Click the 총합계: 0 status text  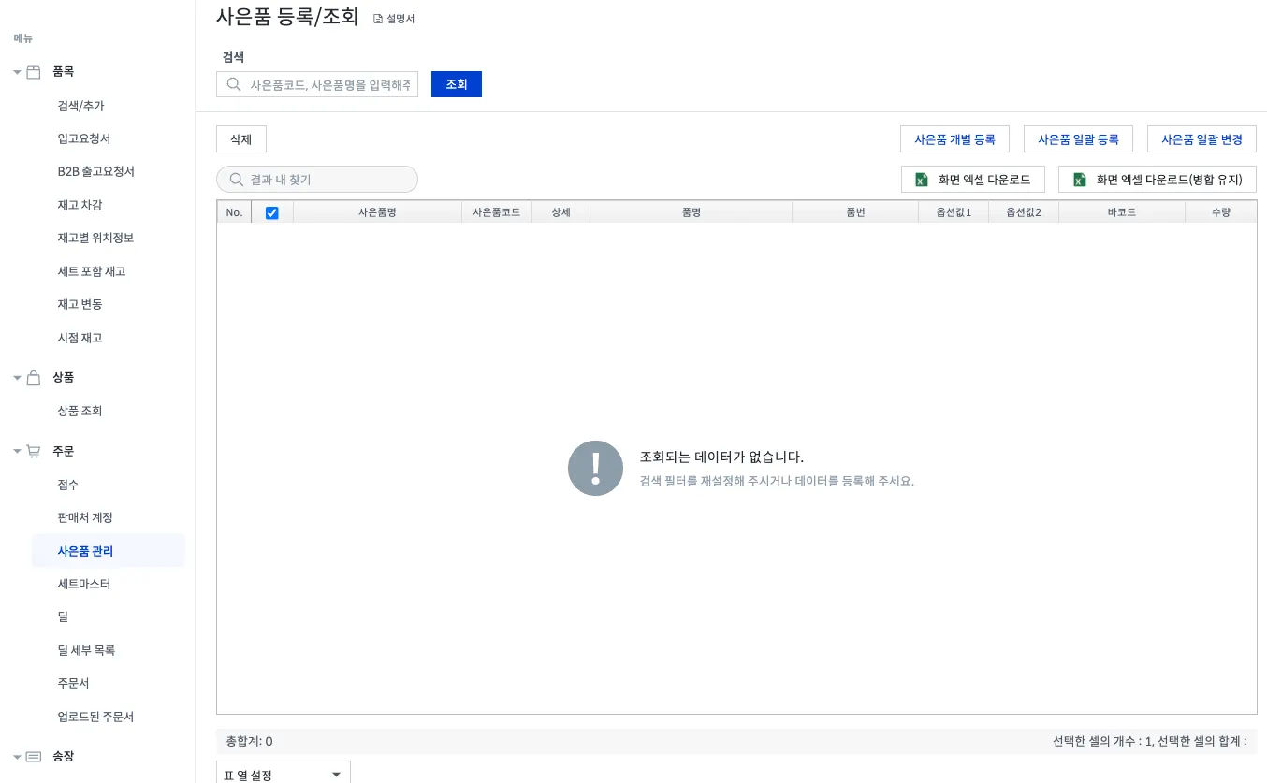tap(250, 742)
